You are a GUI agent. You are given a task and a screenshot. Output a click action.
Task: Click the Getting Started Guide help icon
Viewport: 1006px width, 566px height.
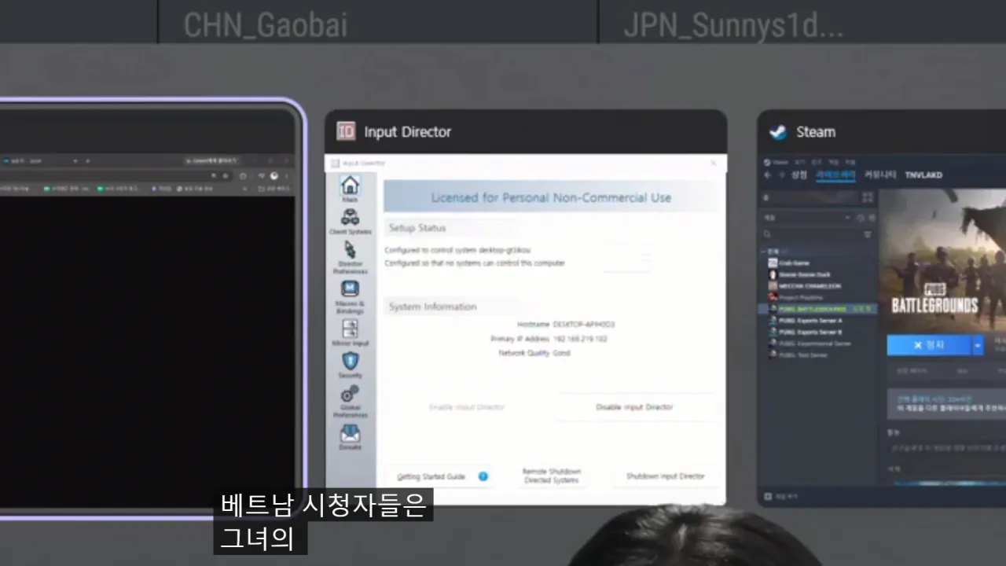click(483, 476)
